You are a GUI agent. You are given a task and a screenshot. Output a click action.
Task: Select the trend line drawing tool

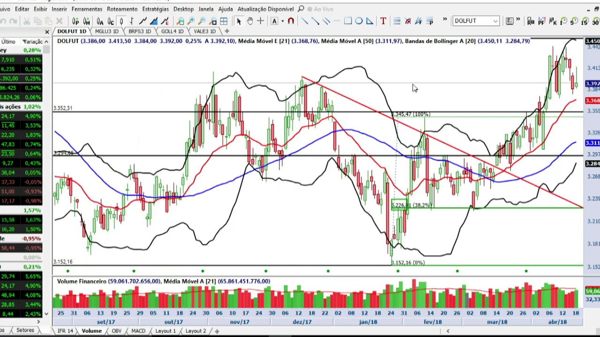(x=305, y=21)
